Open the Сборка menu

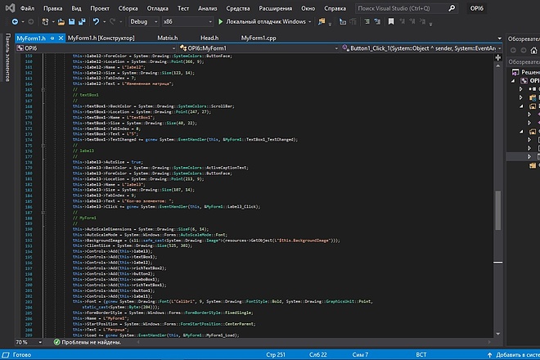128,8
